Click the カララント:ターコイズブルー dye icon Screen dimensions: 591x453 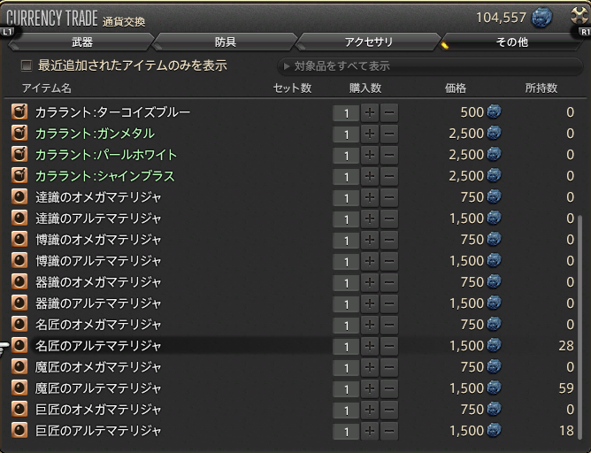[19, 112]
